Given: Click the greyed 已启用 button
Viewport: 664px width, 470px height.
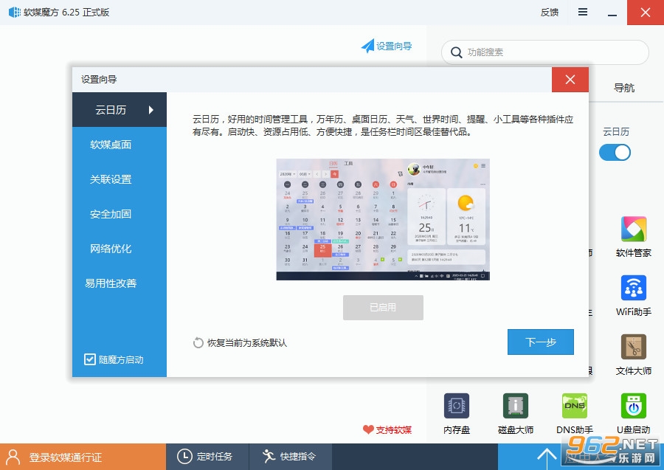Looking at the screenshot, I should point(383,308).
